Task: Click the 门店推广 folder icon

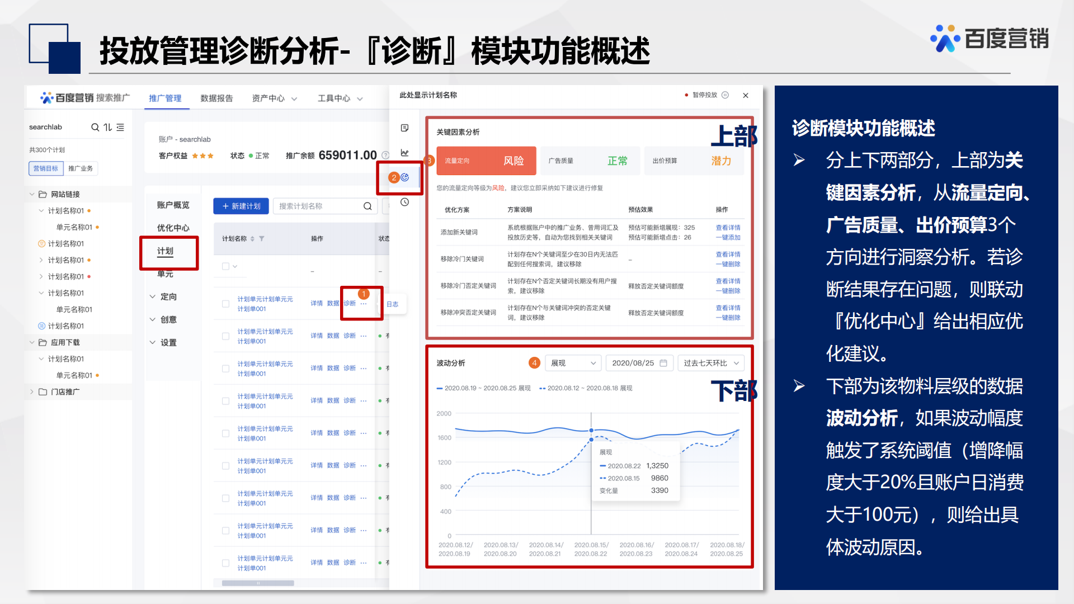Action: click(43, 392)
